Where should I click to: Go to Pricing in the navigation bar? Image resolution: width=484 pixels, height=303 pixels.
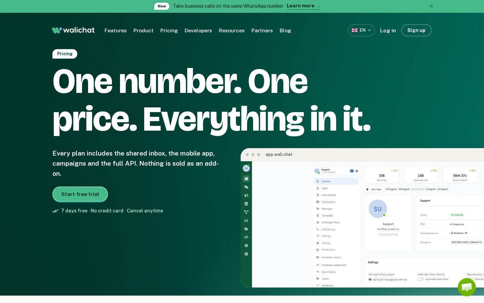pos(169,31)
